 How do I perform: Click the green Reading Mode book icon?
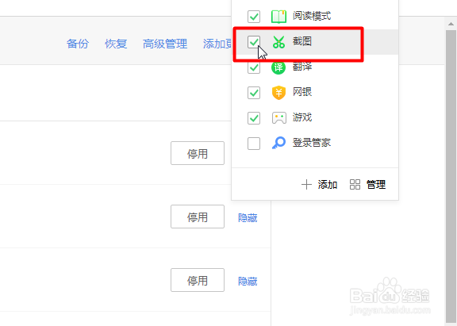coord(278,17)
